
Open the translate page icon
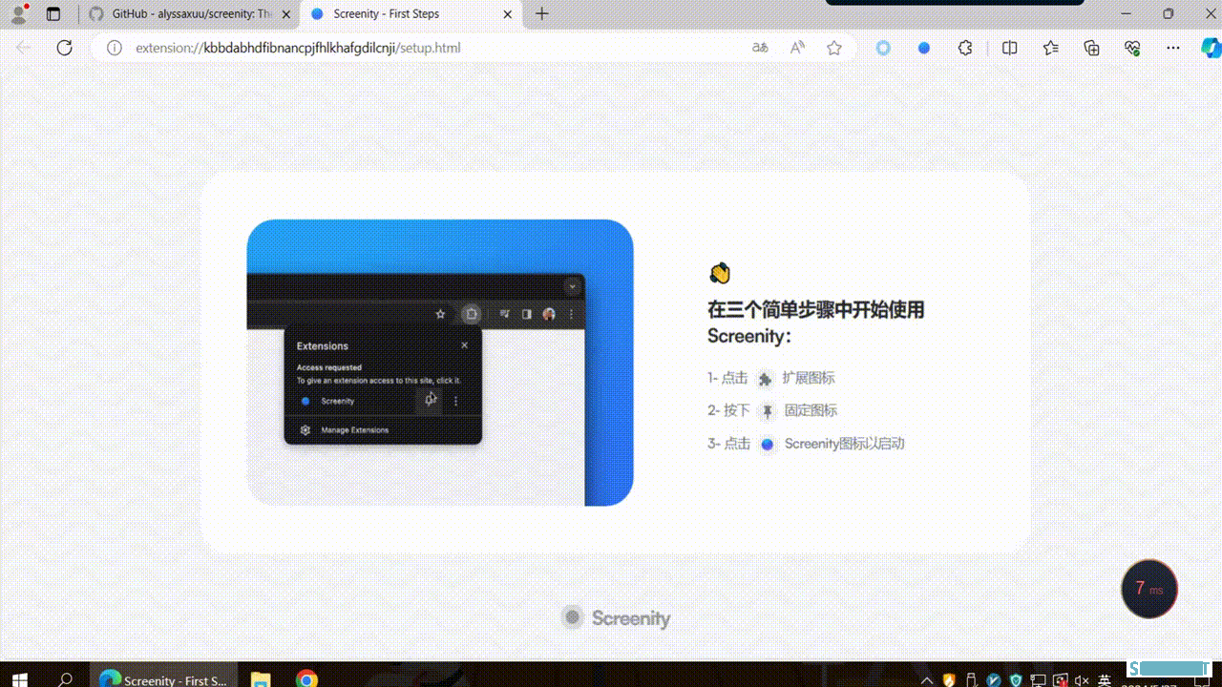[x=760, y=48]
